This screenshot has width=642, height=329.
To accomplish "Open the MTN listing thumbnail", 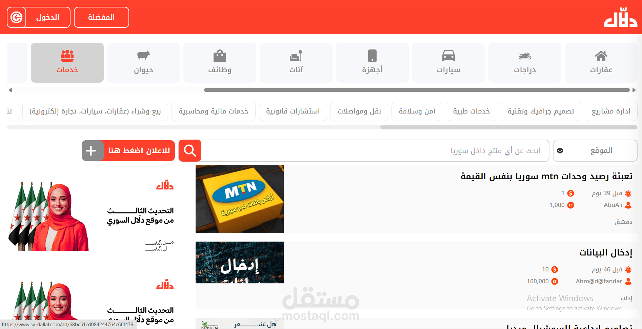I will click(x=240, y=199).
